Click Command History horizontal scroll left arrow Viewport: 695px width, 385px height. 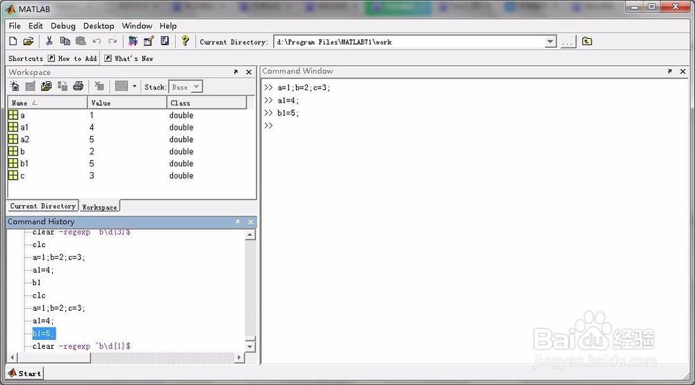(13, 357)
